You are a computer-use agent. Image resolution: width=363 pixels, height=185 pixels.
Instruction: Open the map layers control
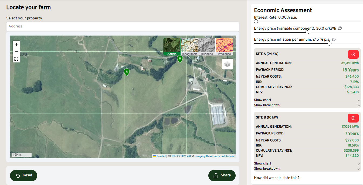pos(227,64)
